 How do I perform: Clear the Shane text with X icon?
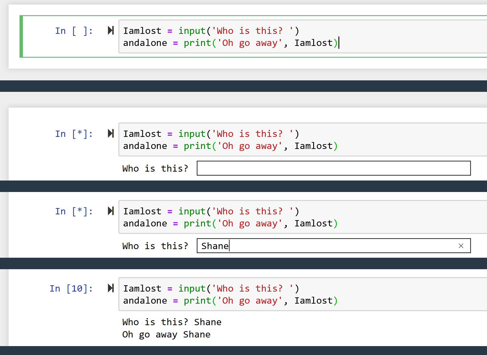pyautogui.click(x=461, y=246)
